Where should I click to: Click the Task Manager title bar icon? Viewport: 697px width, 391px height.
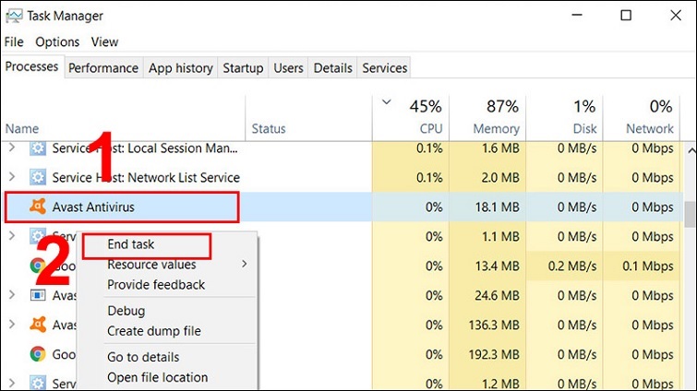[13, 16]
